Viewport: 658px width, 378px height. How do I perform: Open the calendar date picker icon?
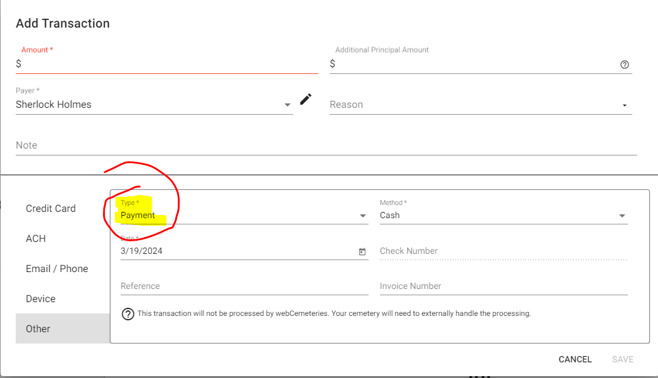pos(362,251)
